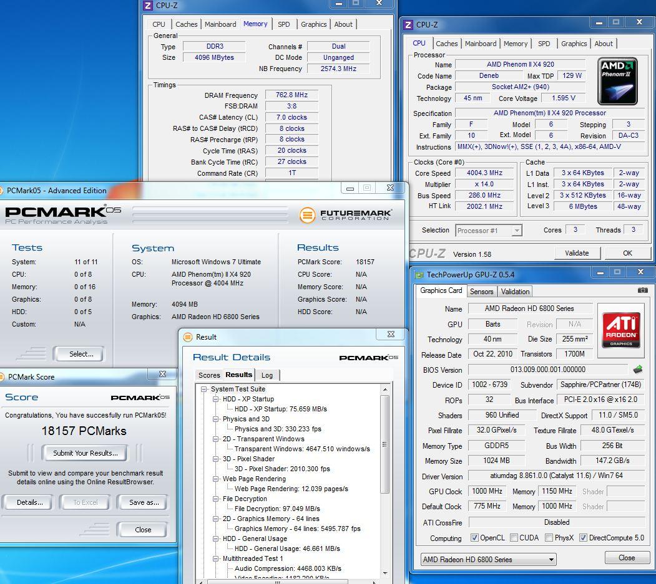The width and height of the screenshot is (656, 584).
Task: Click the DRAM Frequency value 762.8 MHz
Action: click(x=291, y=95)
